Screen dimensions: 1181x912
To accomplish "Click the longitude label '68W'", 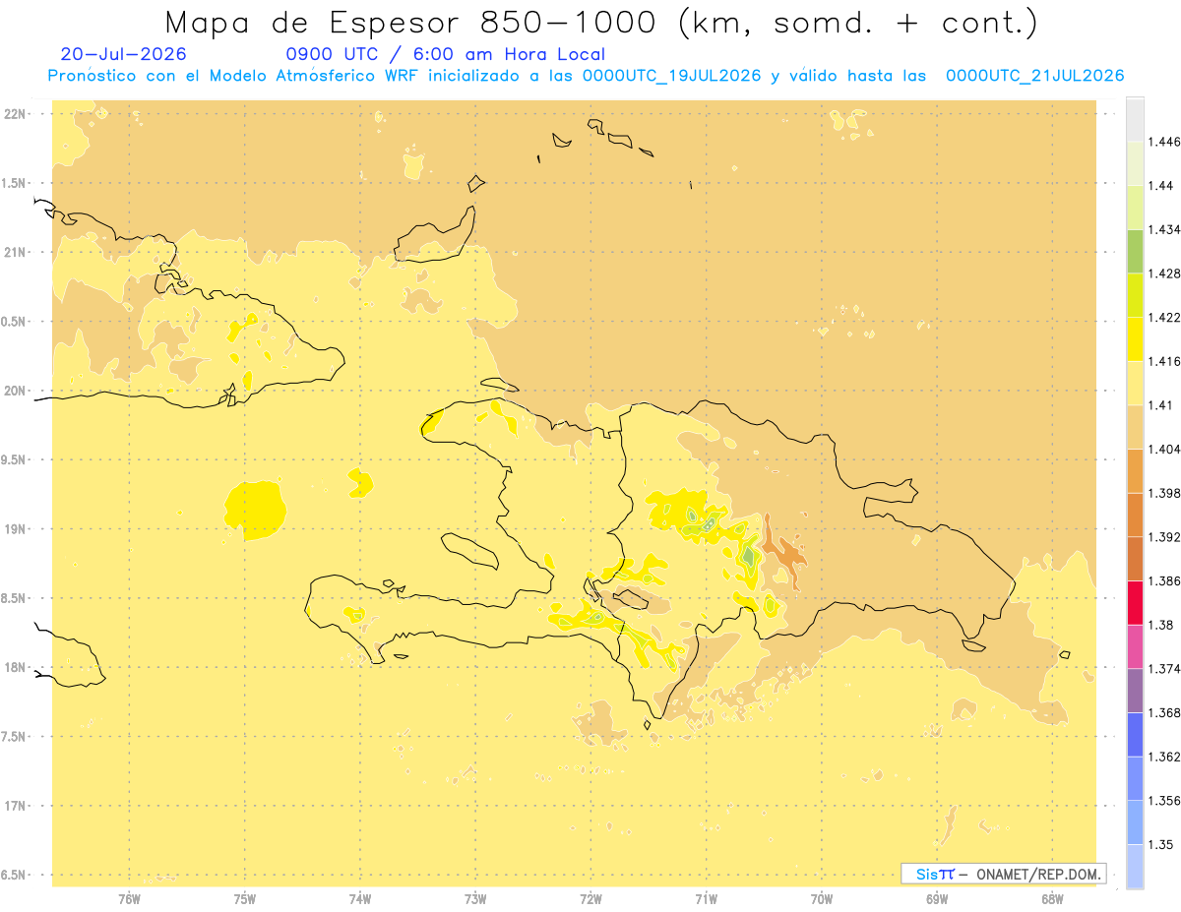I will [1052, 899].
